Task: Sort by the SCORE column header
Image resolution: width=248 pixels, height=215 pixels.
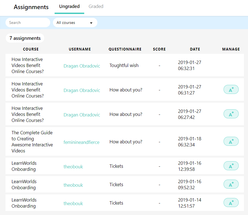Action: click(159, 49)
